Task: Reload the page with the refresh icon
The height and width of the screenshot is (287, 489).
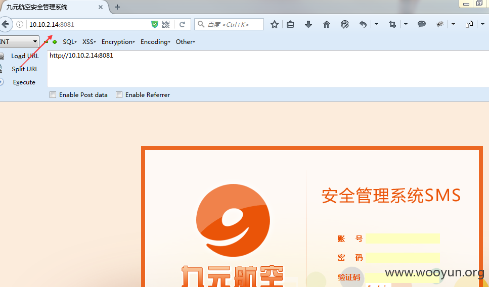Action: point(183,24)
